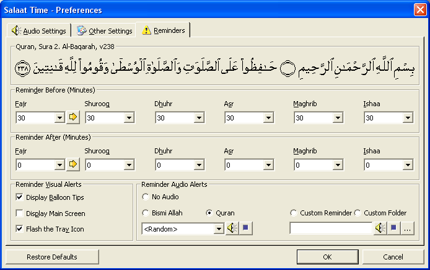Open Asr reminder-after minutes dropdown

click(x=268, y=165)
